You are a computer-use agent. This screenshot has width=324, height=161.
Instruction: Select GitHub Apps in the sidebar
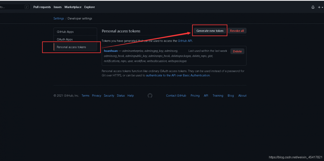(x=75, y=32)
